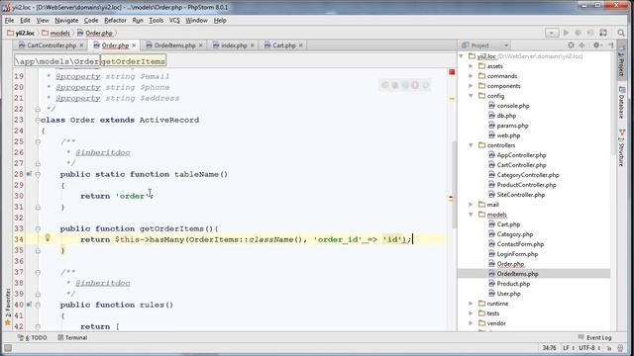Switch to the CartController.php tab
The height and width of the screenshot is (356, 634).
(x=52, y=45)
